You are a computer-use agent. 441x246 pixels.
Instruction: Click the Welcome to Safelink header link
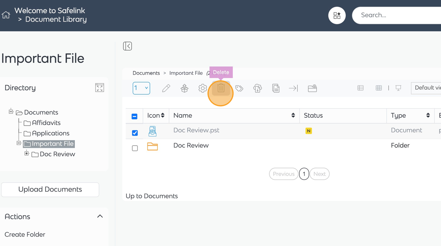tap(50, 11)
